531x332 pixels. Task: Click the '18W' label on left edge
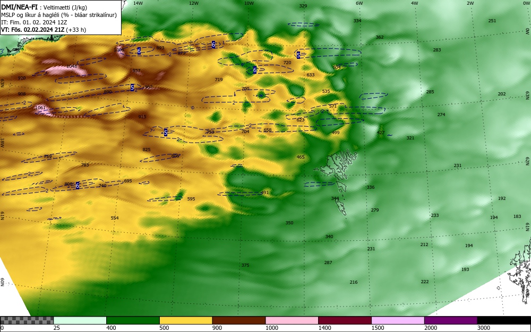(x=2, y=142)
